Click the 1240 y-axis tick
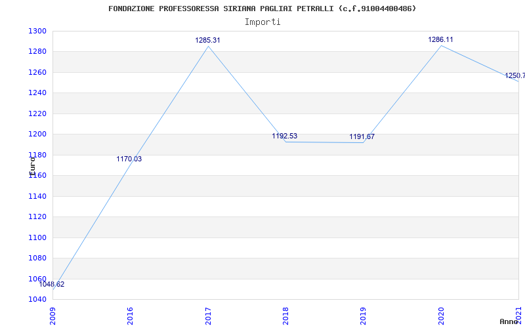Image resolution: width=525 pixels, height=328 pixels. [37, 93]
